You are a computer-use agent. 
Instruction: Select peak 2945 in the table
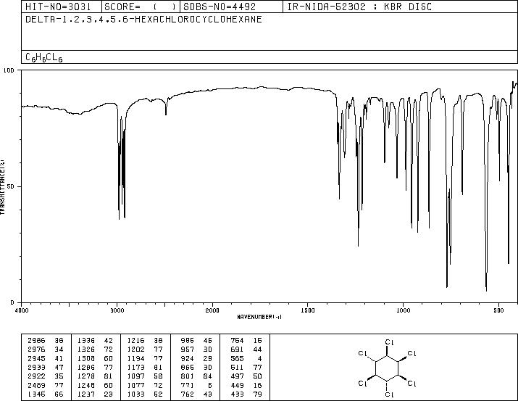[45, 358]
